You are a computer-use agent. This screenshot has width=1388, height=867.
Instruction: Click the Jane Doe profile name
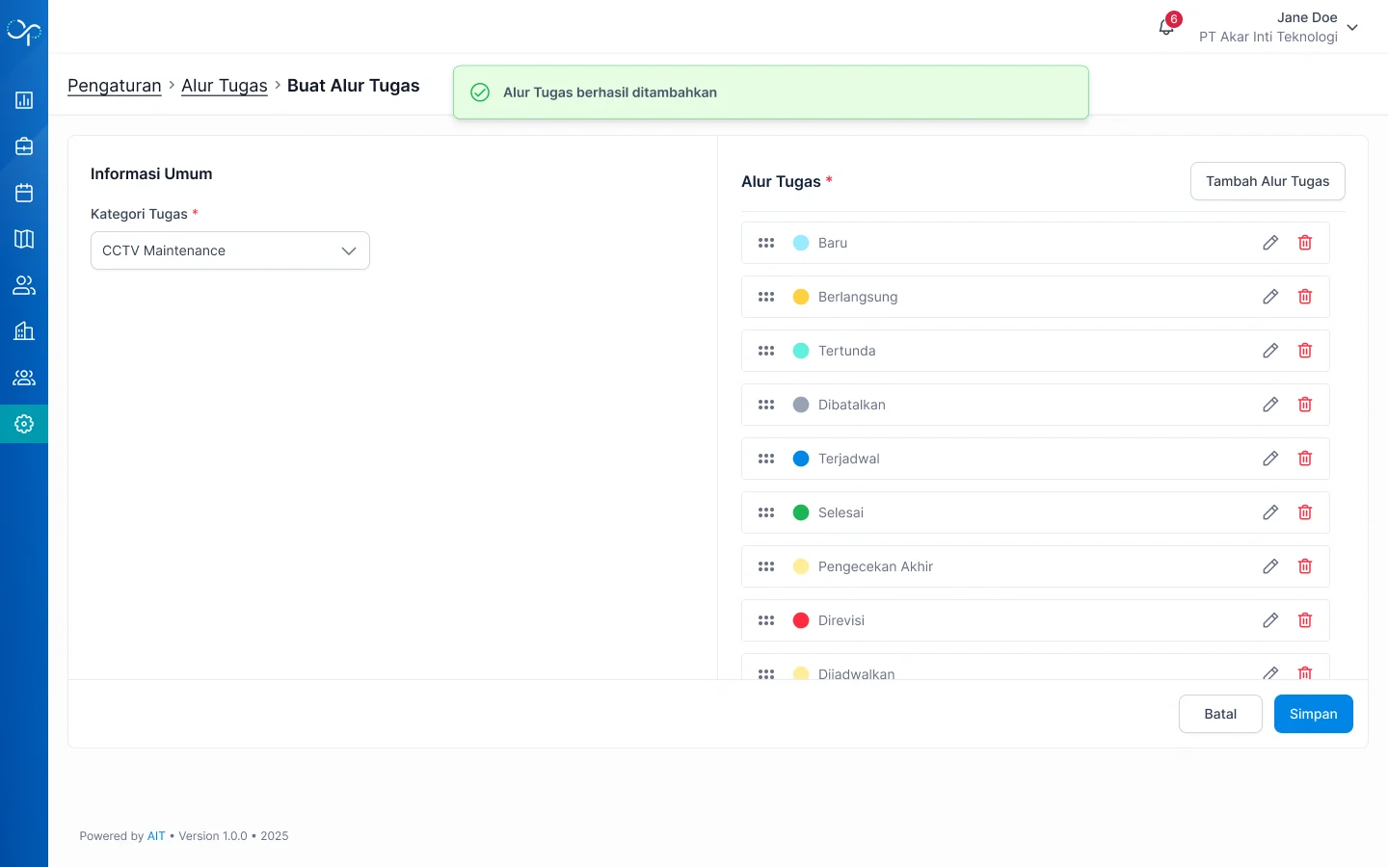click(1307, 17)
